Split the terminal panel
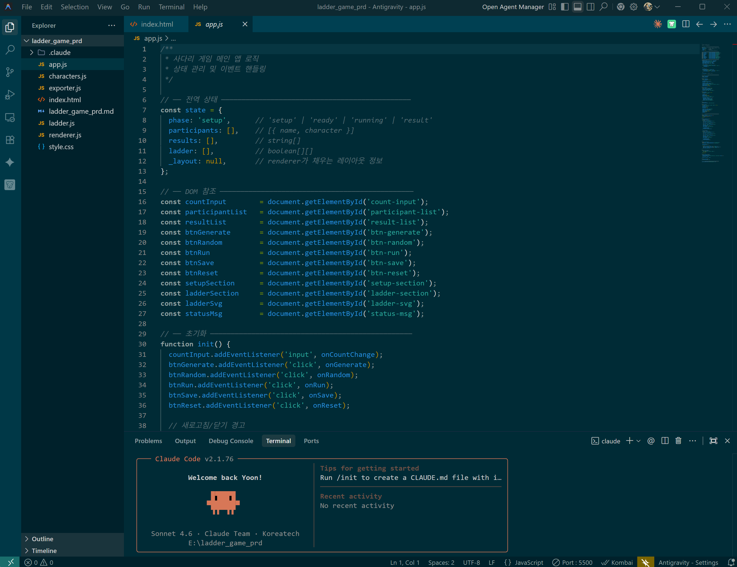Screen dimensions: 737x567 point(665,441)
